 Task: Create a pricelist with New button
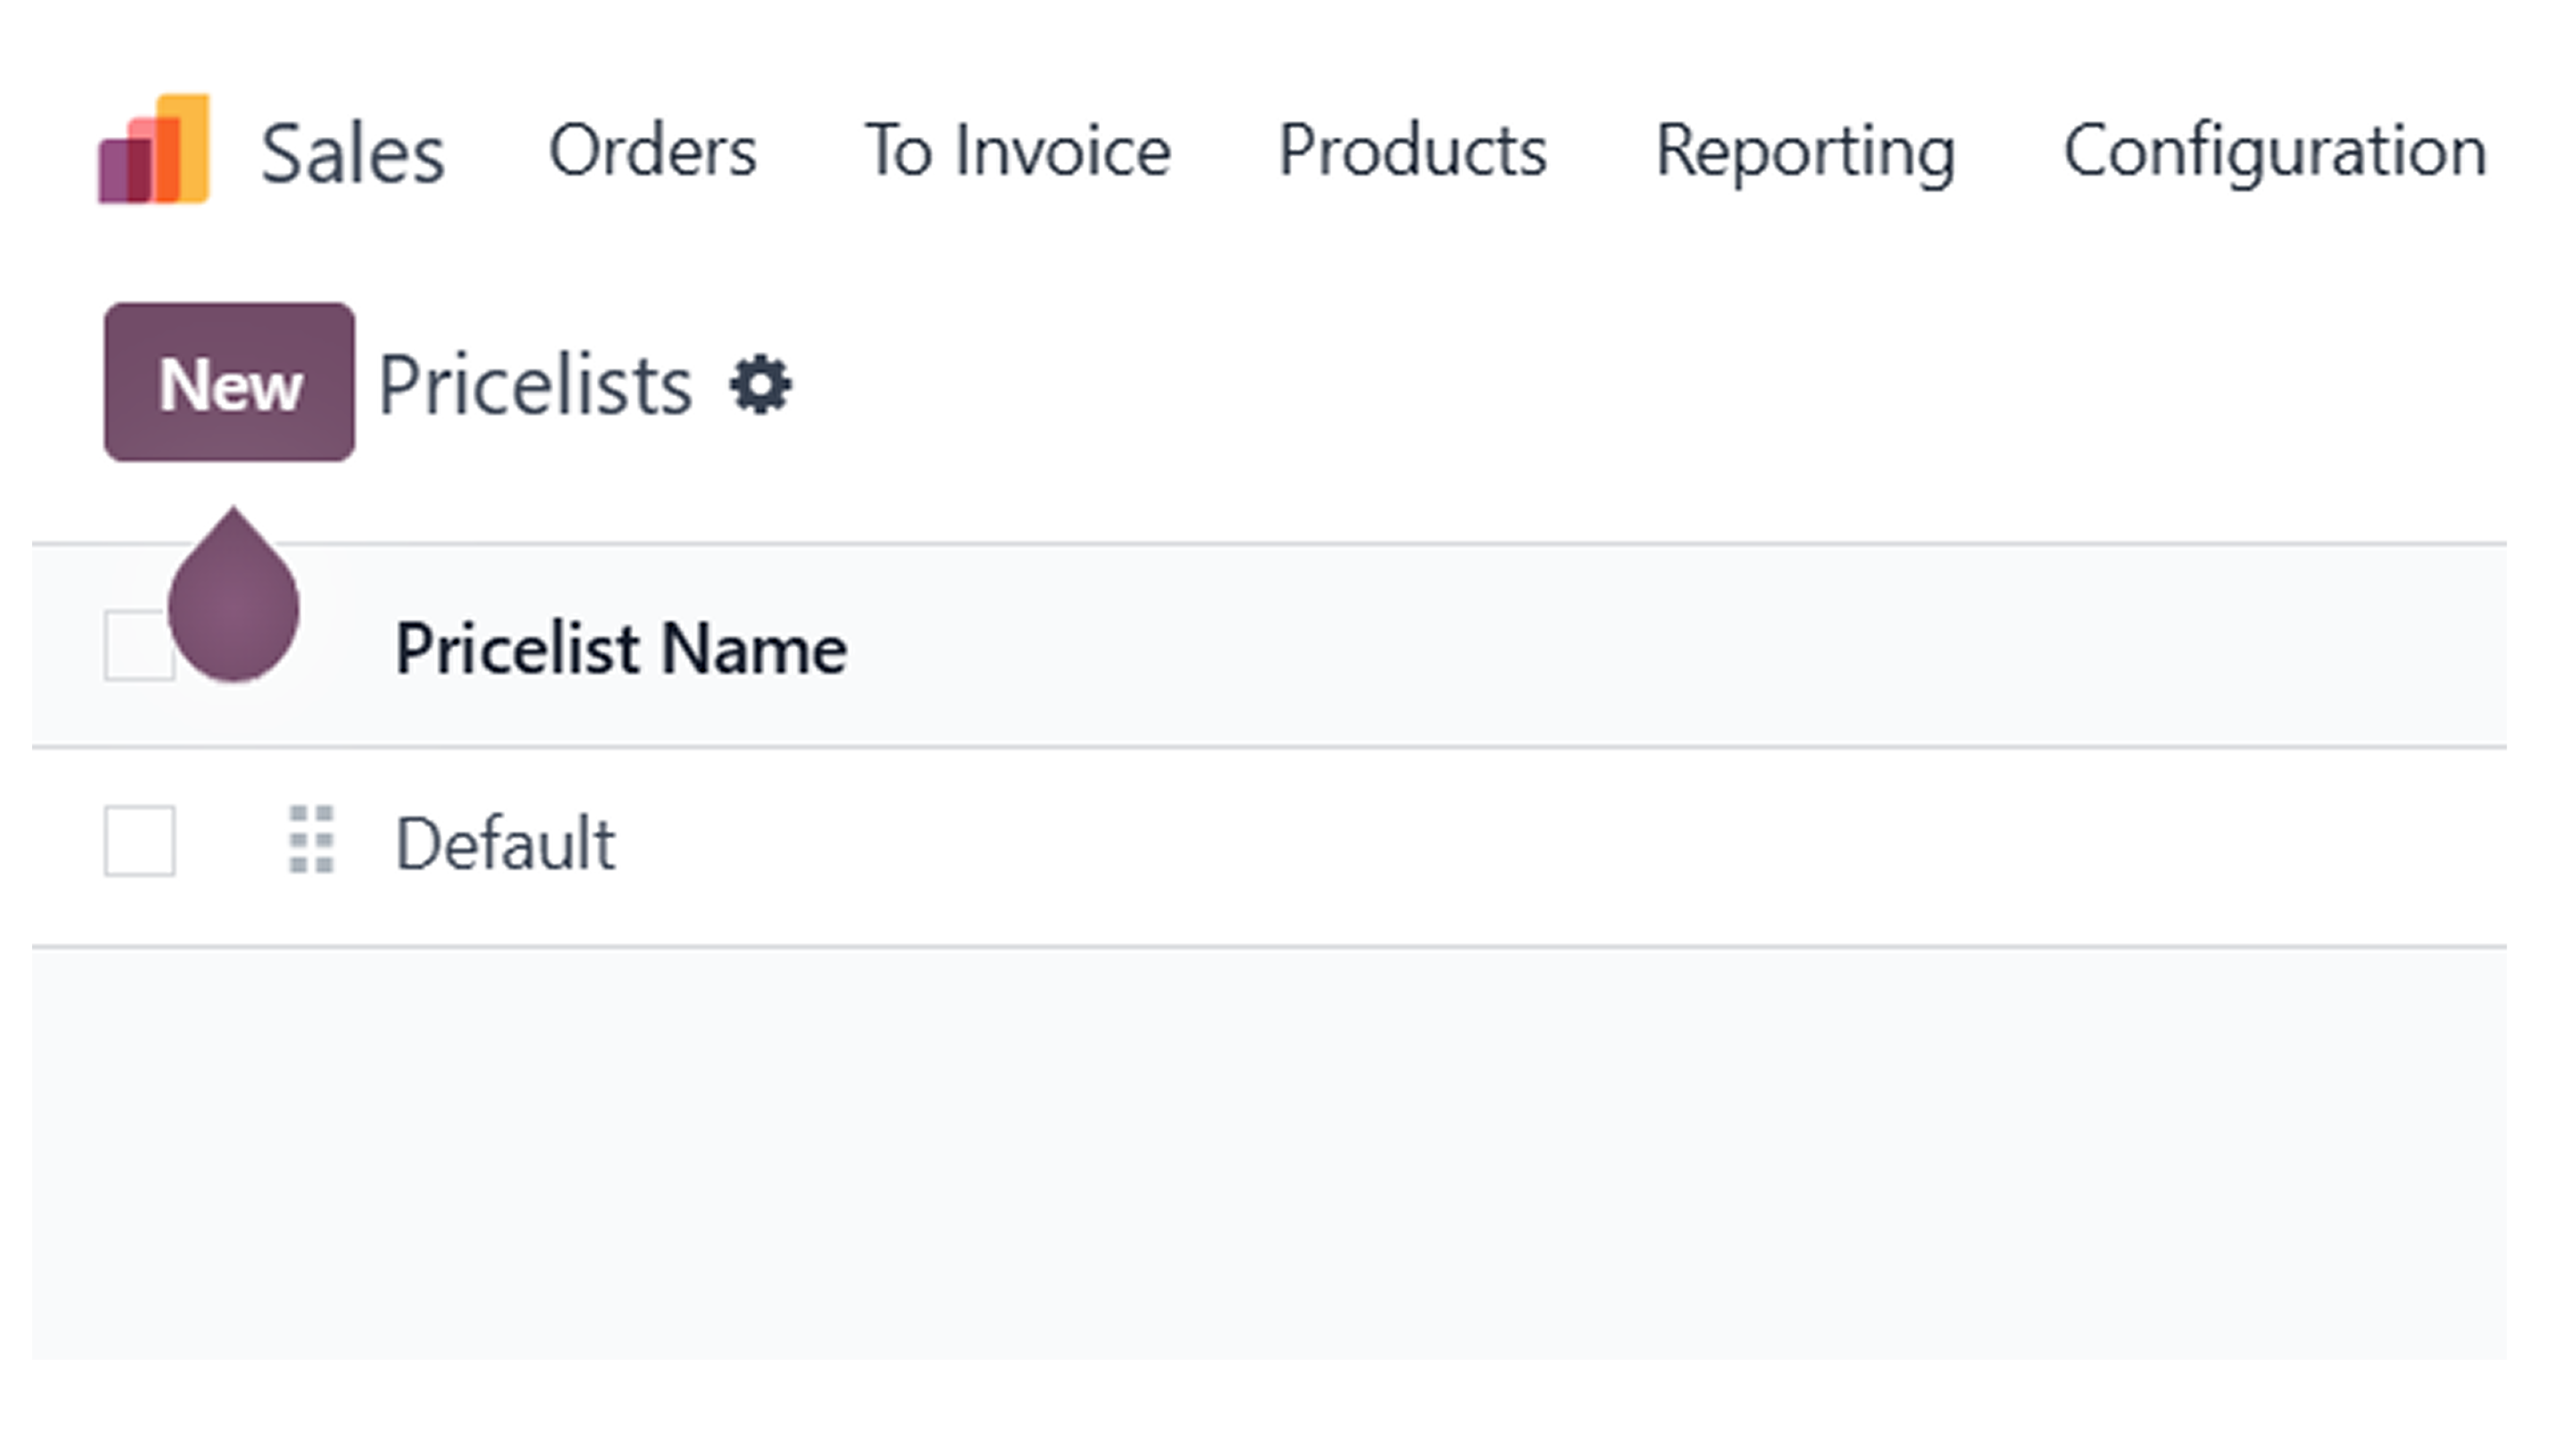(229, 382)
